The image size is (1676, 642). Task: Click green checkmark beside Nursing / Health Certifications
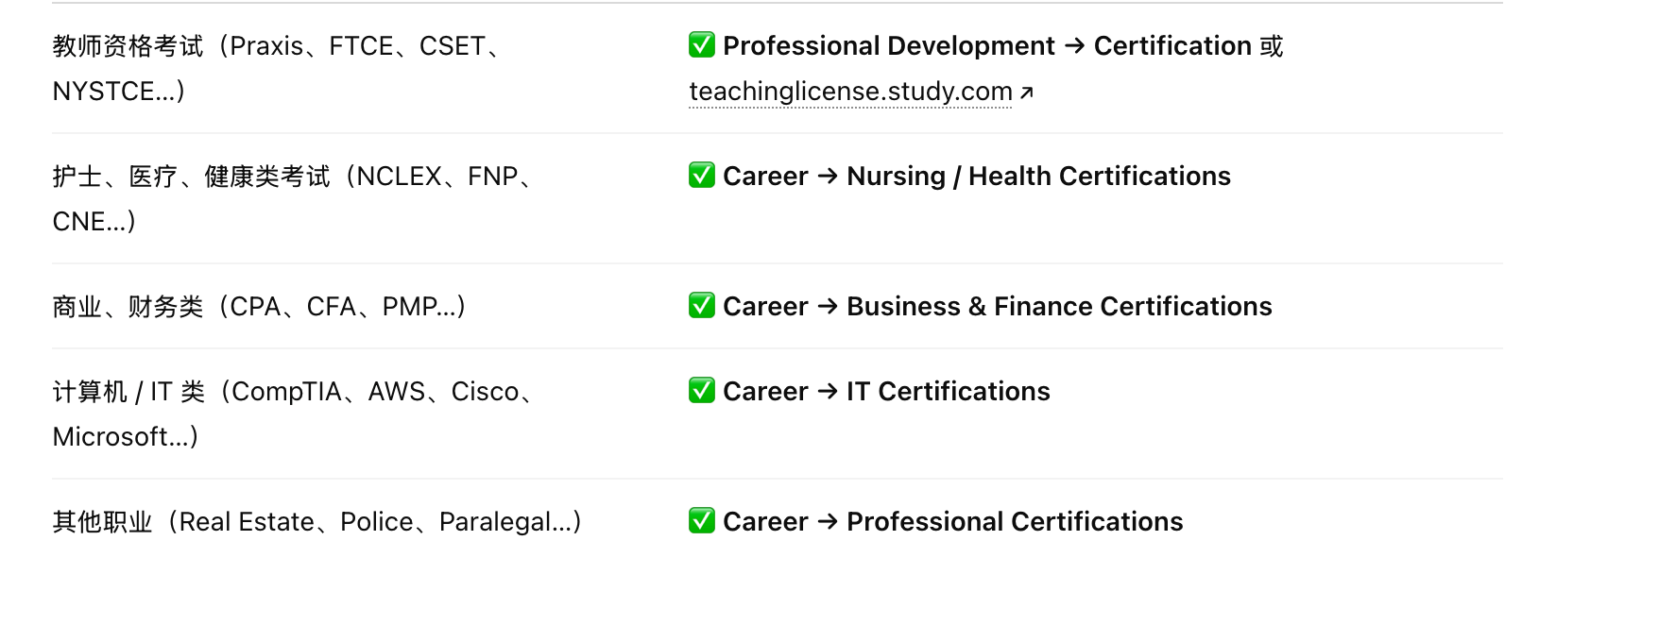click(x=701, y=175)
